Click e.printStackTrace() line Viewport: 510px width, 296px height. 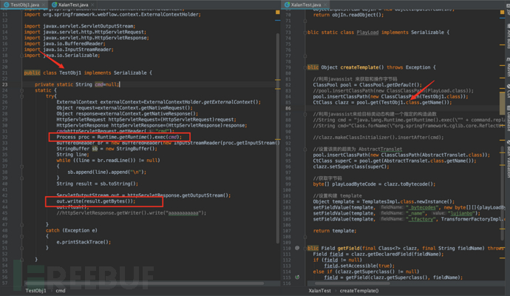tap(84, 242)
